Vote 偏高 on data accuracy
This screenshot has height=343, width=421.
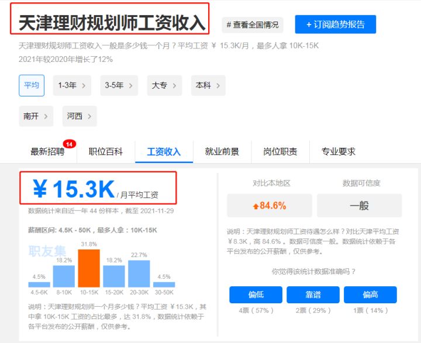point(370,295)
